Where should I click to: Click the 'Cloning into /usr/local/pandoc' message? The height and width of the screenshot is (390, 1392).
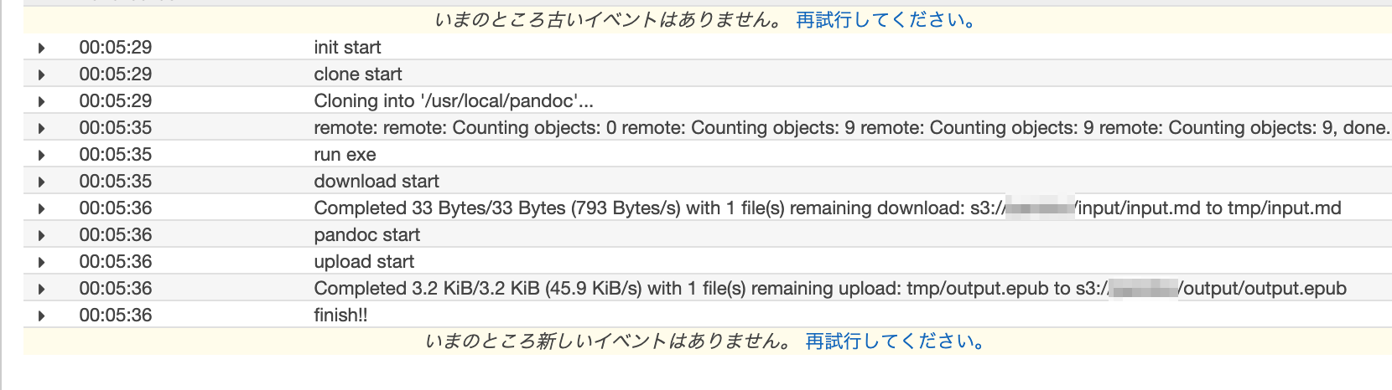(454, 101)
